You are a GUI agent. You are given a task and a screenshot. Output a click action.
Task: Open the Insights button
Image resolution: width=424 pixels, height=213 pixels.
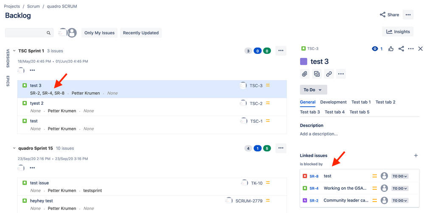click(398, 32)
